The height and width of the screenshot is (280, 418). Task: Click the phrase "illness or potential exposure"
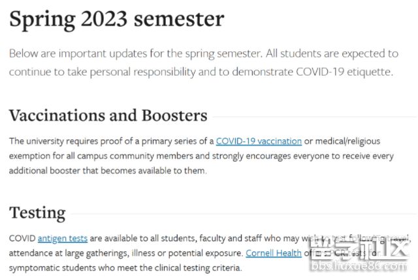click(x=186, y=253)
